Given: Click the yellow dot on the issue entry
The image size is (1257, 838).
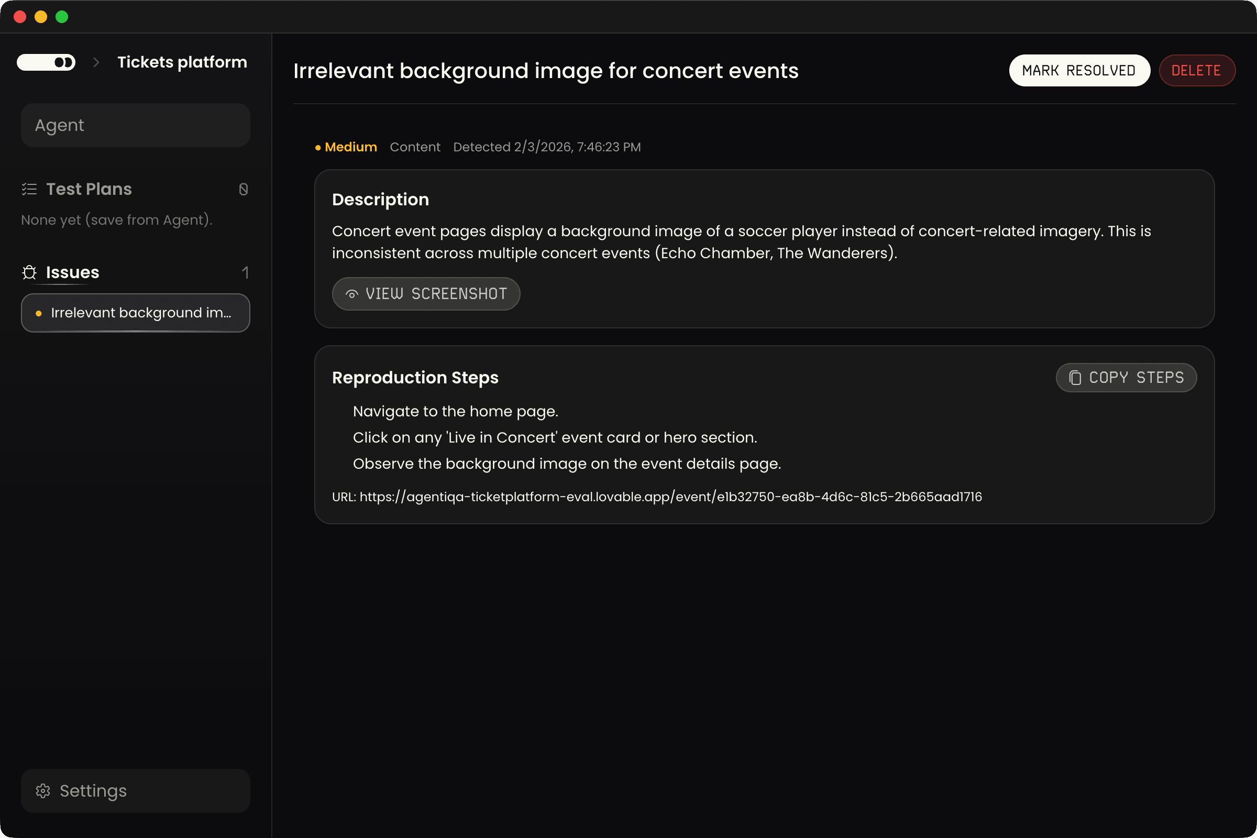Looking at the screenshot, I should 38,313.
